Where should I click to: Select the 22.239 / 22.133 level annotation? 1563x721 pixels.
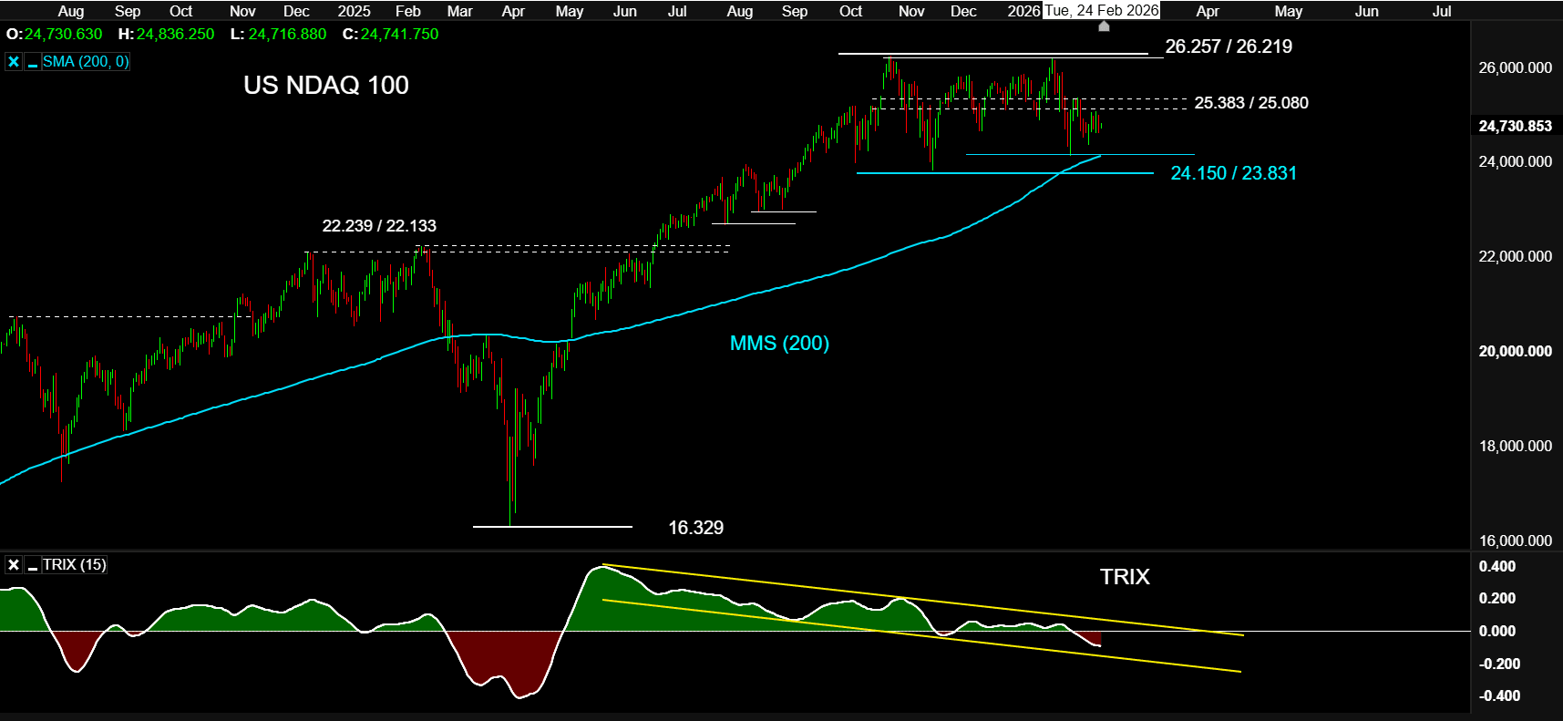379,226
